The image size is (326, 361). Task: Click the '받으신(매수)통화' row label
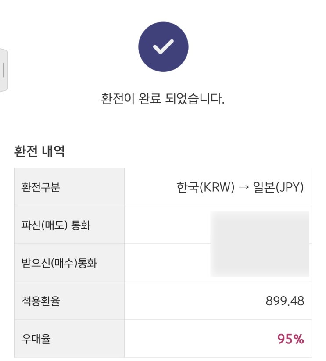point(59,263)
